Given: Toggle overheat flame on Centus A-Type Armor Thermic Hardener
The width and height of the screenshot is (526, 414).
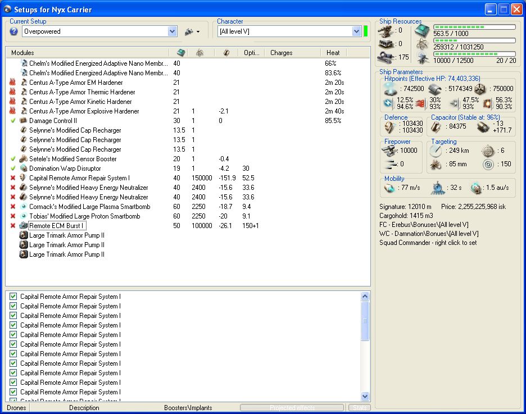Looking at the screenshot, I should coord(13,92).
